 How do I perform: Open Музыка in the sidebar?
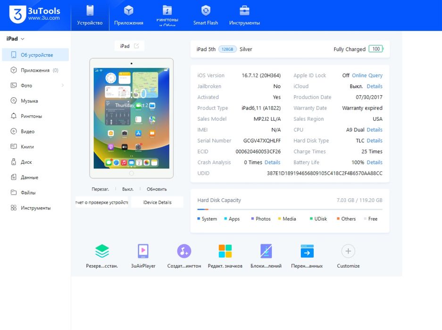pos(35,101)
